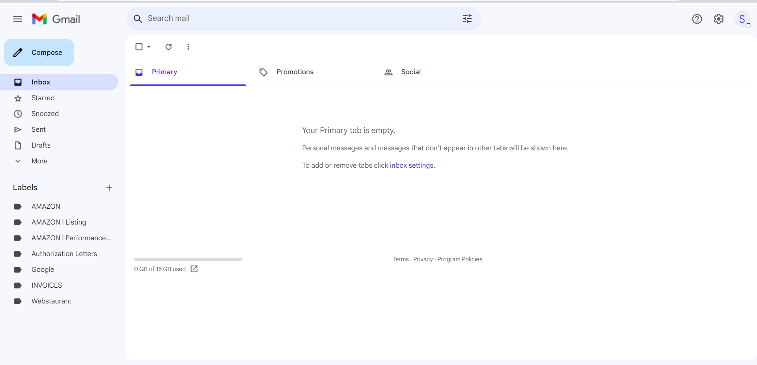The width and height of the screenshot is (757, 365).
Task: Click the Google label tag icon
Action: click(x=18, y=270)
